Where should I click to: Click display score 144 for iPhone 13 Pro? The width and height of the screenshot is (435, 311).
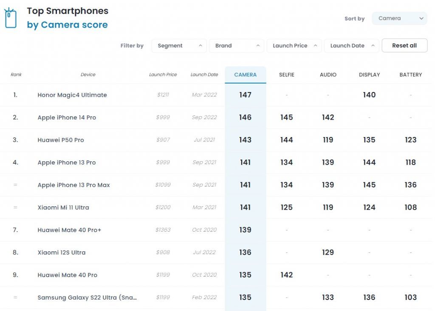tap(369, 163)
